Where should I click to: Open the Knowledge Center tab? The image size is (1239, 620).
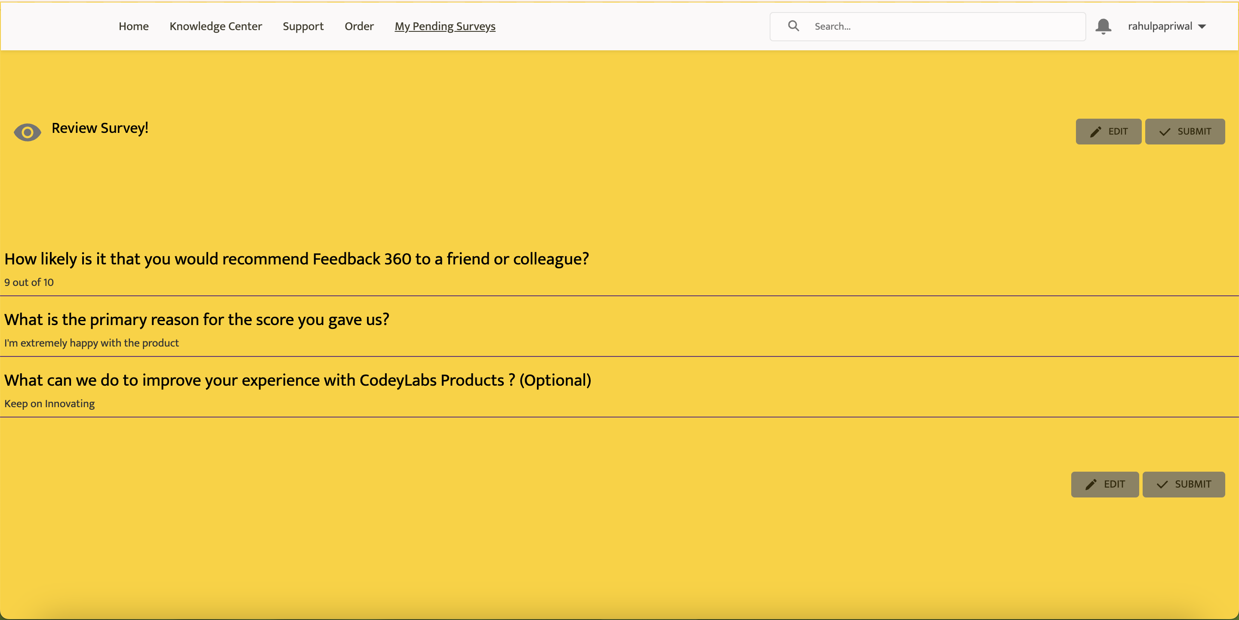[x=216, y=26]
